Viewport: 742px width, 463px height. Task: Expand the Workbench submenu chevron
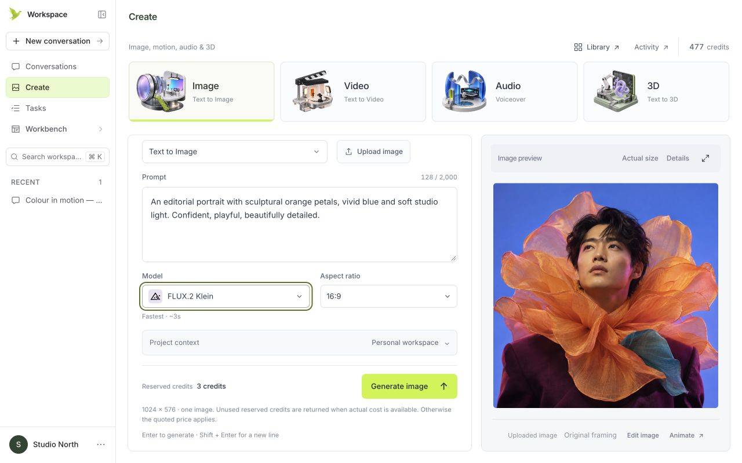(x=101, y=129)
